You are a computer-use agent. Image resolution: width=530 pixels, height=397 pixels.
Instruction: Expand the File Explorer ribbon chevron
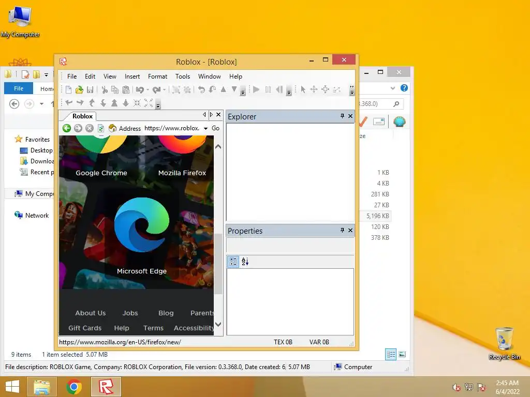[x=392, y=88]
